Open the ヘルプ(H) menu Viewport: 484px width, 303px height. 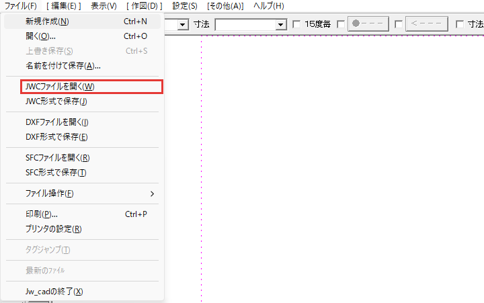(268, 6)
